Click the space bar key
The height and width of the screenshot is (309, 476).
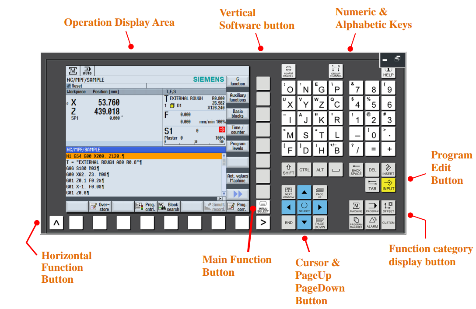pyautogui.click(x=336, y=170)
